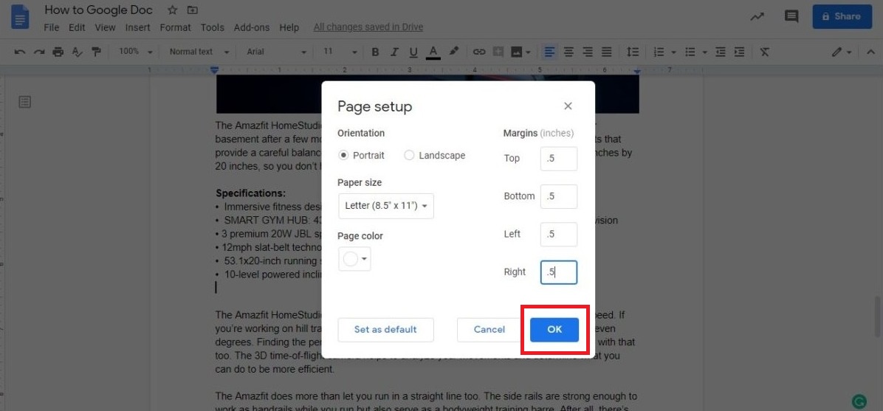Toggle Bold formatting
The width and height of the screenshot is (883, 411).
coord(375,52)
